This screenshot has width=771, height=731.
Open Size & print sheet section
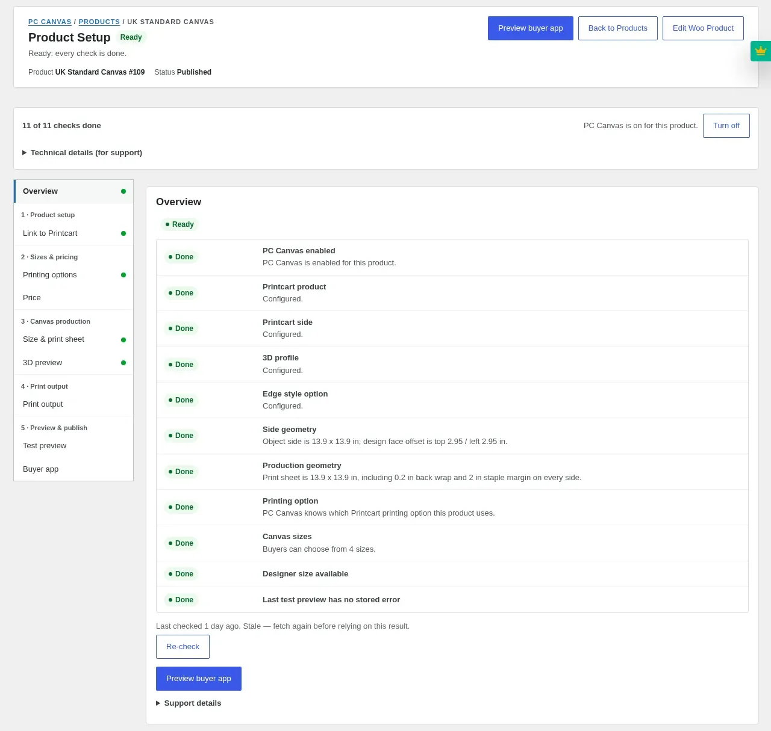tap(73, 339)
